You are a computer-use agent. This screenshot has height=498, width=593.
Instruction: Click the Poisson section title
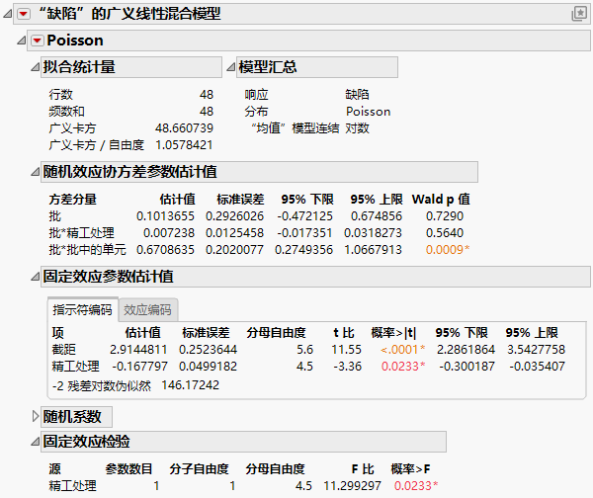point(75,41)
